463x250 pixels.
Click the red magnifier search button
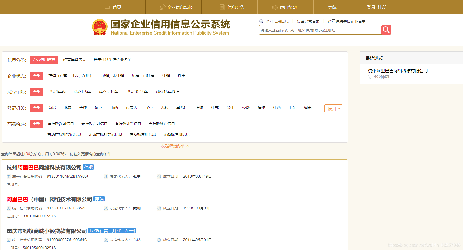pyautogui.click(x=386, y=30)
